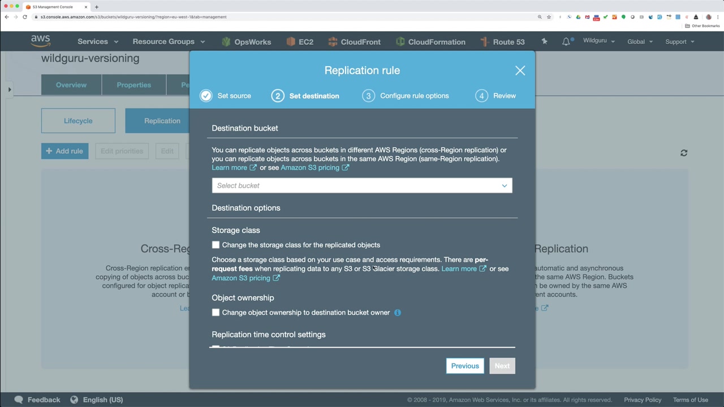Go to the Set destination step
The width and height of the screenshot is (724, 407).
(305, 96)
